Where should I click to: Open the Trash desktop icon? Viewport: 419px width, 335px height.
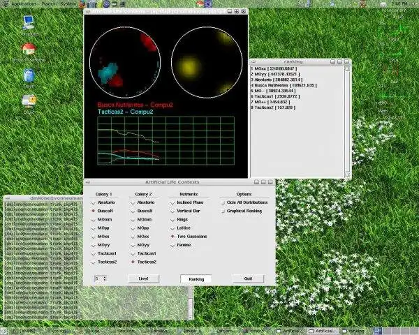point(29,78)
